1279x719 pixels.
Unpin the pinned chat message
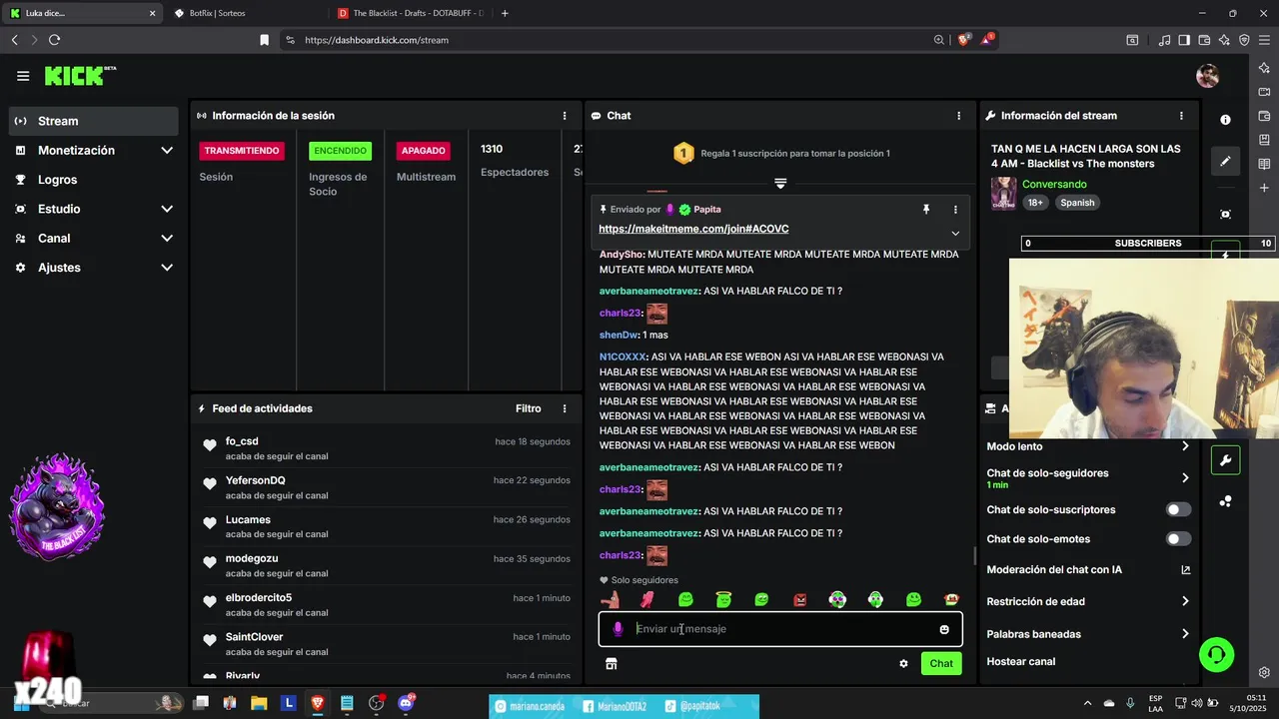[x=926, y=210]
